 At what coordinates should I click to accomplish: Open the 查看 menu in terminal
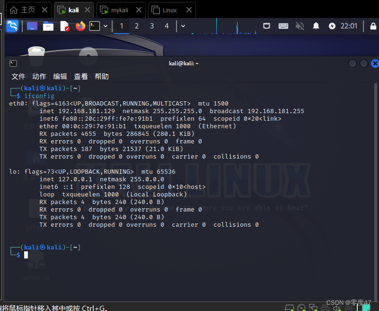point(81,76)
